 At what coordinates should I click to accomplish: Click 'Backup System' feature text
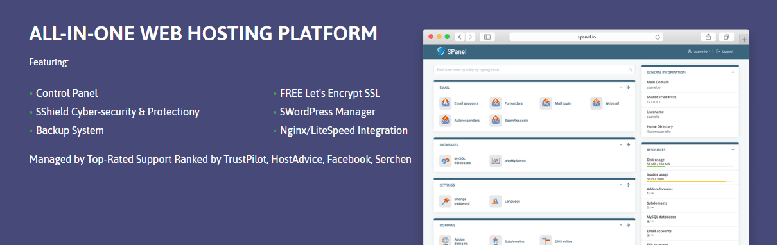pos(70,131)
